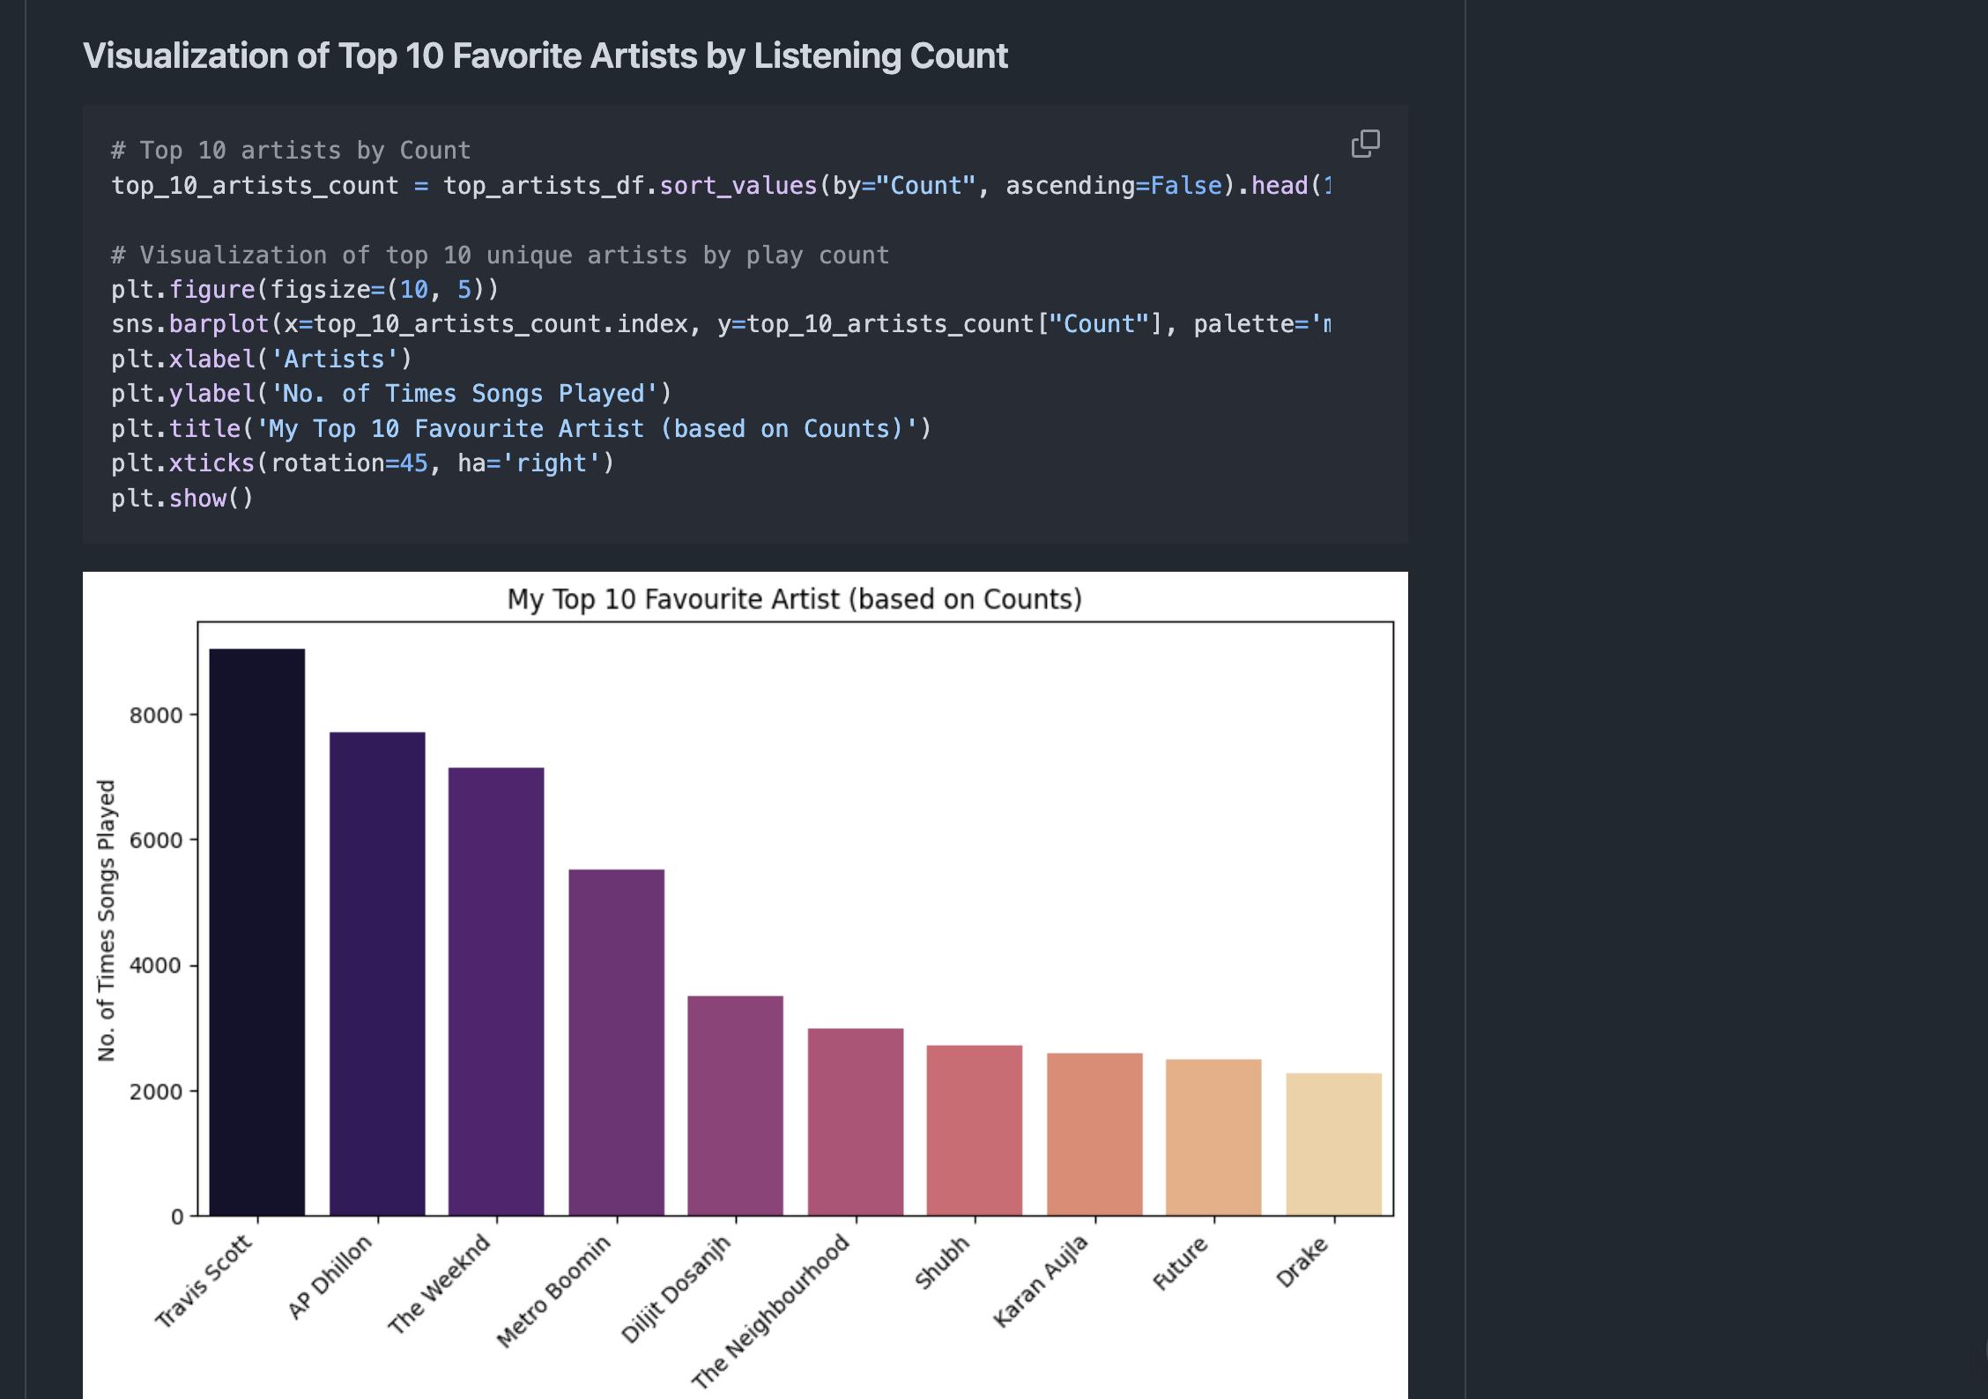This screenshot has height=1399, width=1988.
Task: Click the Shubh bar in the chart
Action: click(x=975, y=1130)
